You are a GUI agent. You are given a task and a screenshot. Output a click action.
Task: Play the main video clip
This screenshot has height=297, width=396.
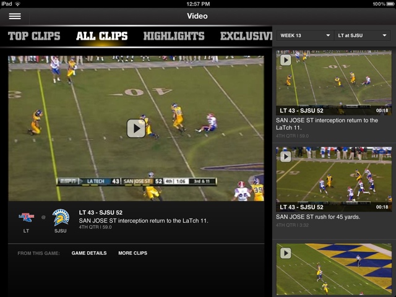tap(136, 129)
